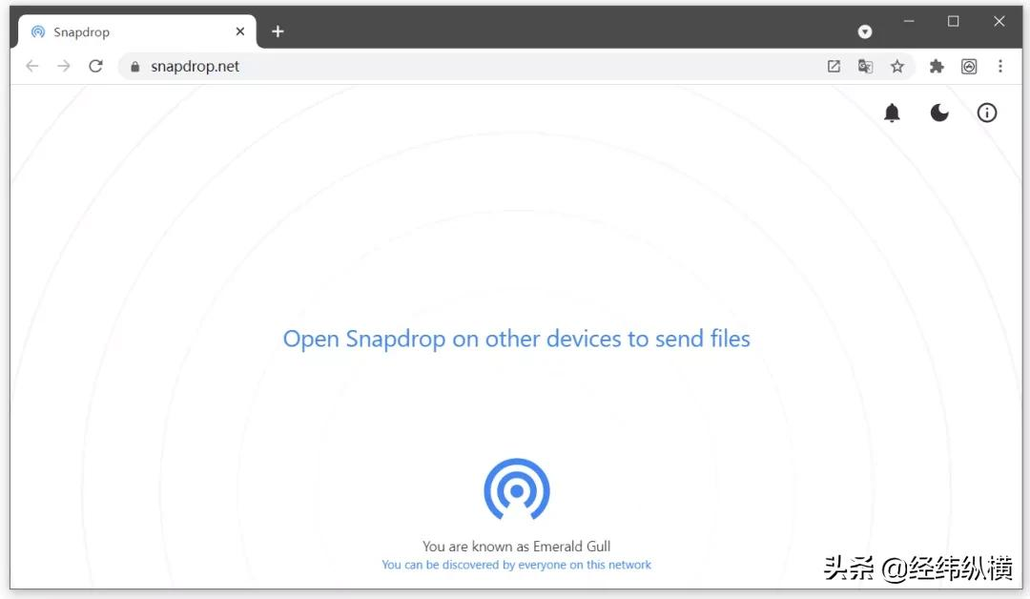Translate this page icon
This screenshot has height=599, width=1030.
pos(865,67)
